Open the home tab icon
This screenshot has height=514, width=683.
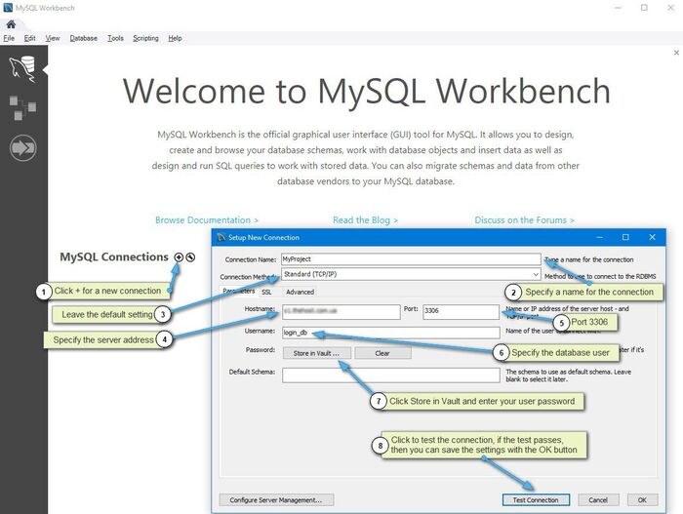(11, 24)
